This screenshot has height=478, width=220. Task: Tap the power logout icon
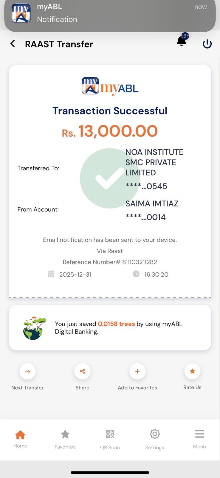click(x=207, y=44)
